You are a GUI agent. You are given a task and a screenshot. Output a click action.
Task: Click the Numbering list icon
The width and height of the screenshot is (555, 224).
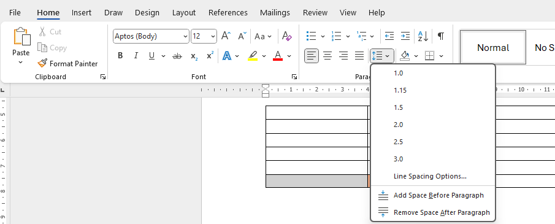click(336, 36)
